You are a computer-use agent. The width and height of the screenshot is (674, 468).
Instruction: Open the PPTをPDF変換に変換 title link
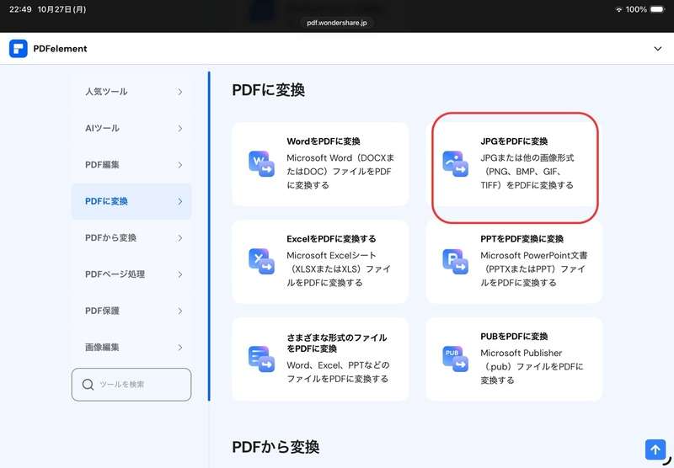click(522, 239)
